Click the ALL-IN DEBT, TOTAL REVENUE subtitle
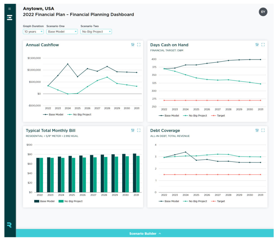This screenshot has height=241, width=278. 170,136
